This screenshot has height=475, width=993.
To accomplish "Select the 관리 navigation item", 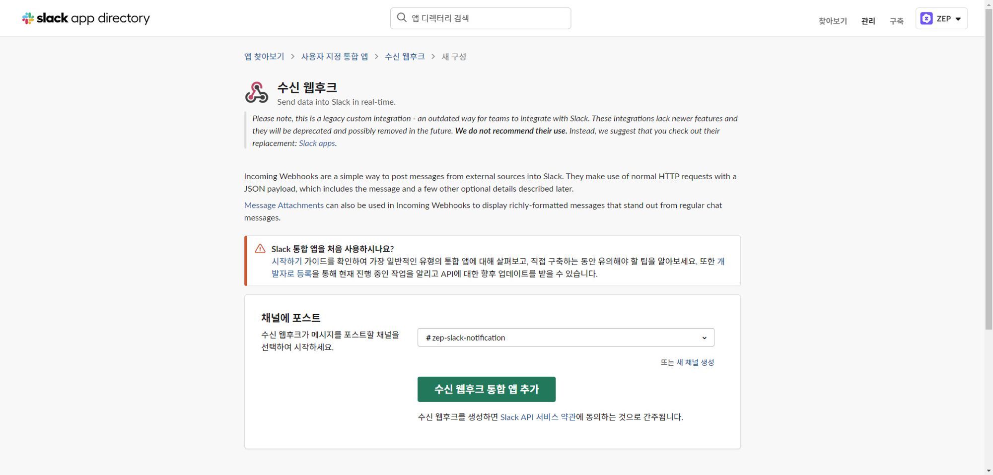I will point(868,21).
